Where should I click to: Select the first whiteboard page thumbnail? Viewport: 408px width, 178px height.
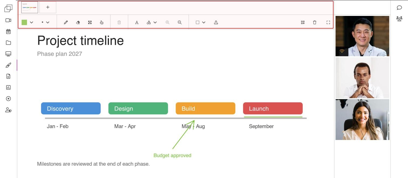tap(30, 7)
